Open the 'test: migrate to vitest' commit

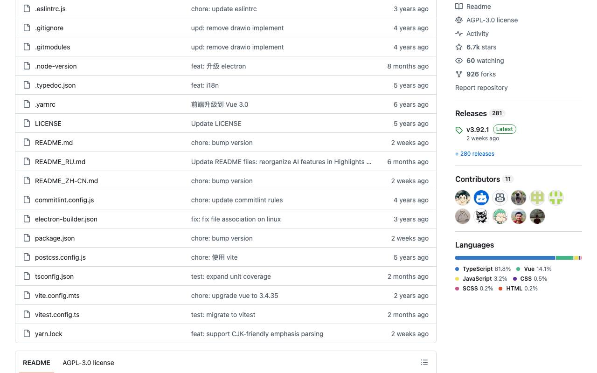[223, 315]
